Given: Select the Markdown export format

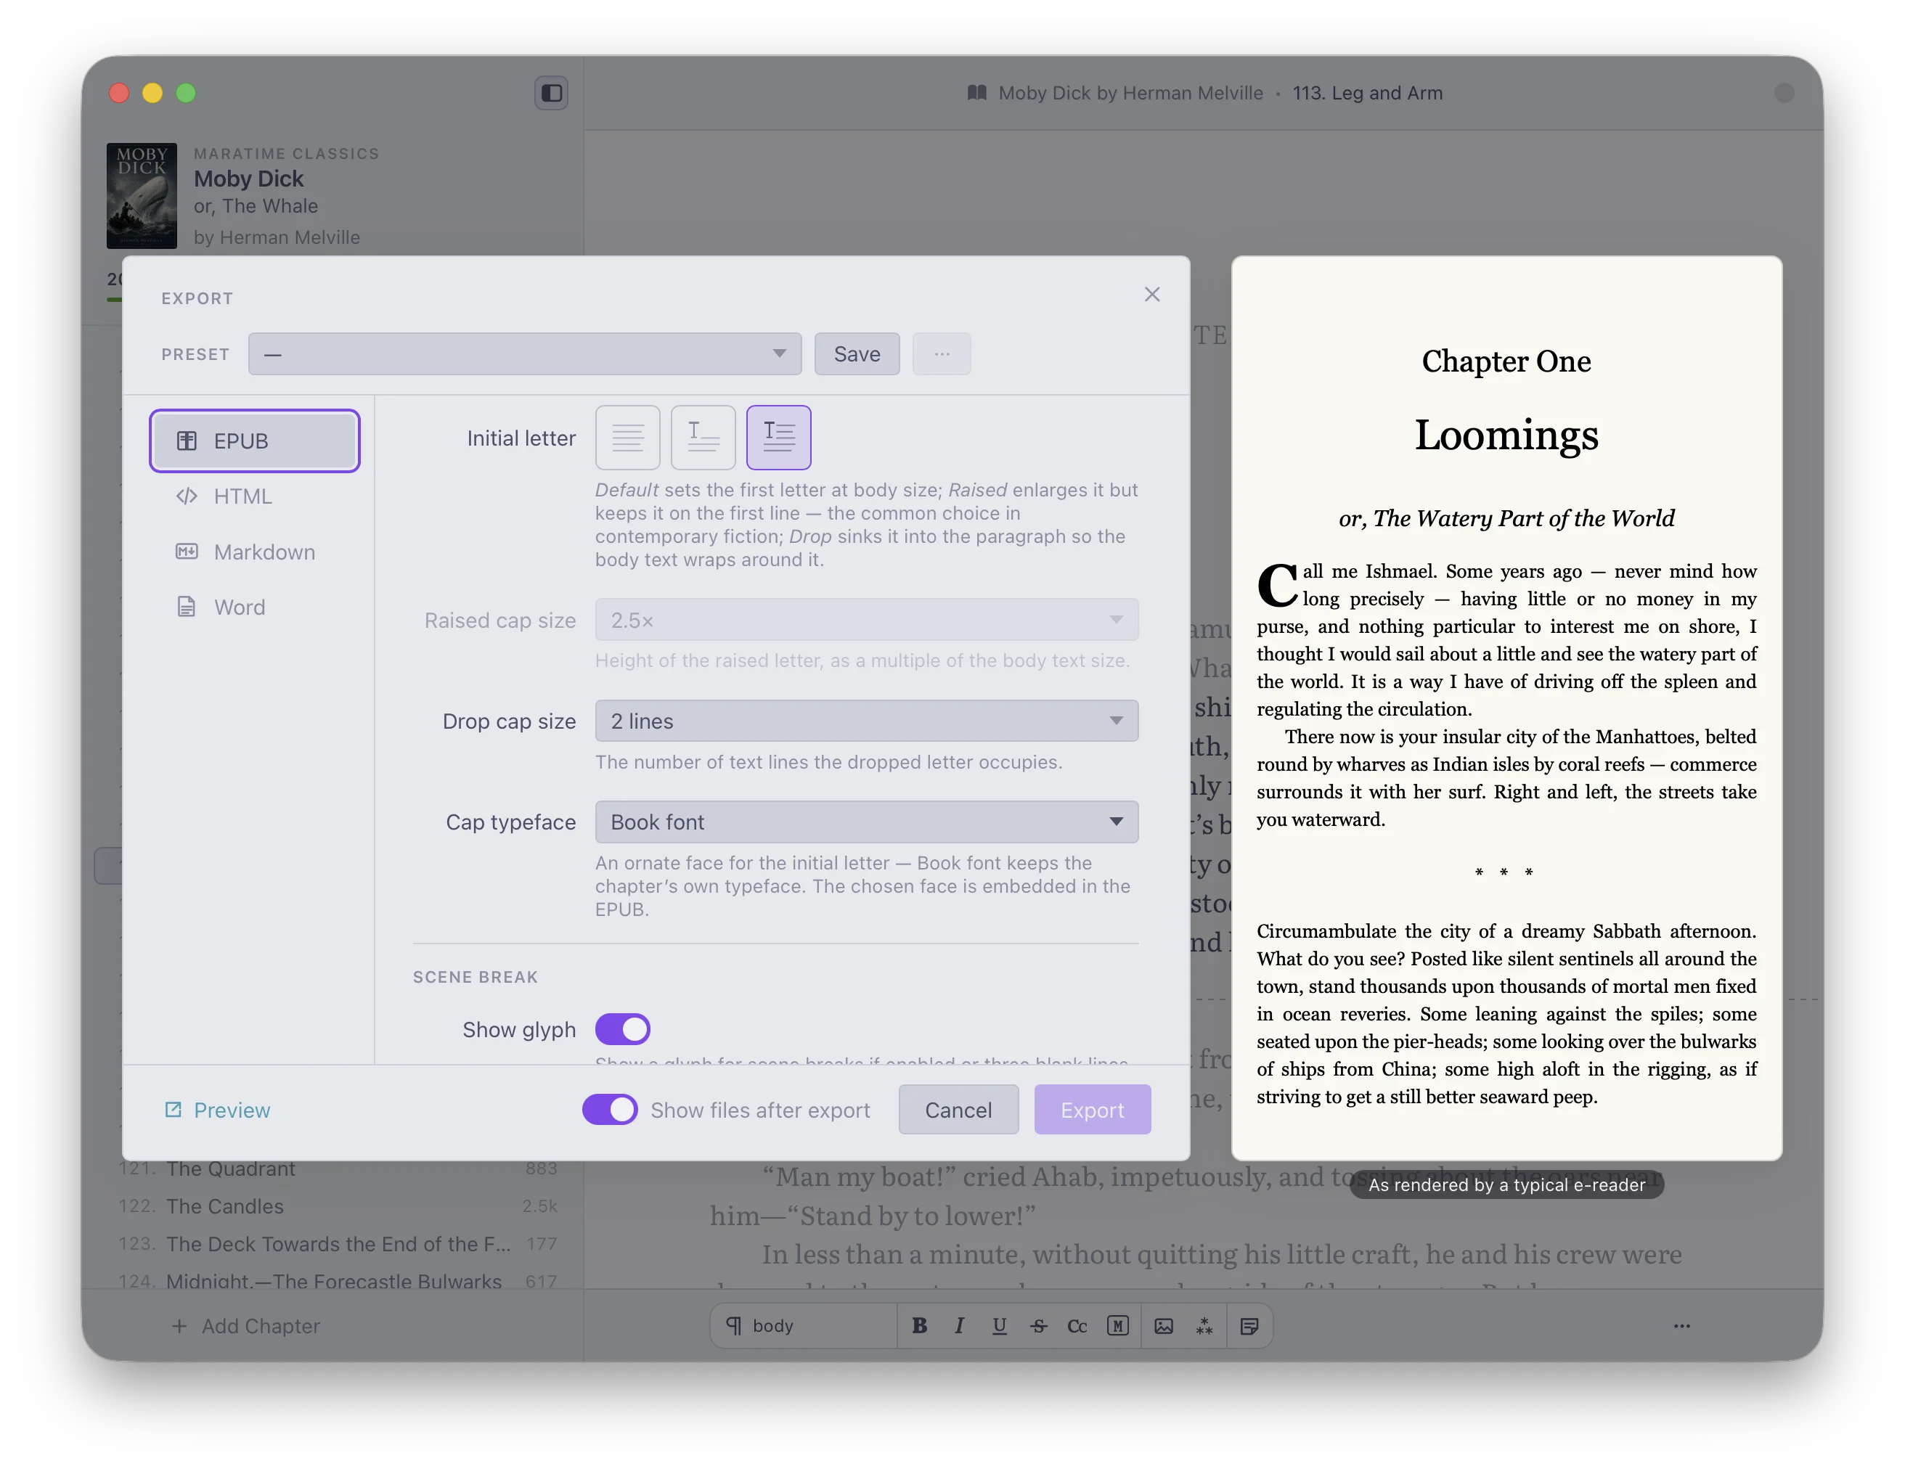Looking at the screenshot, I should 255,552.
